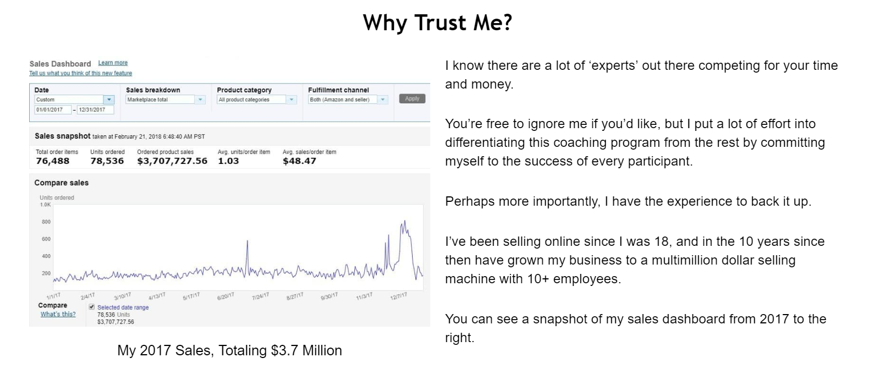Click the Why Trust Me? heading

pos(437,23)
